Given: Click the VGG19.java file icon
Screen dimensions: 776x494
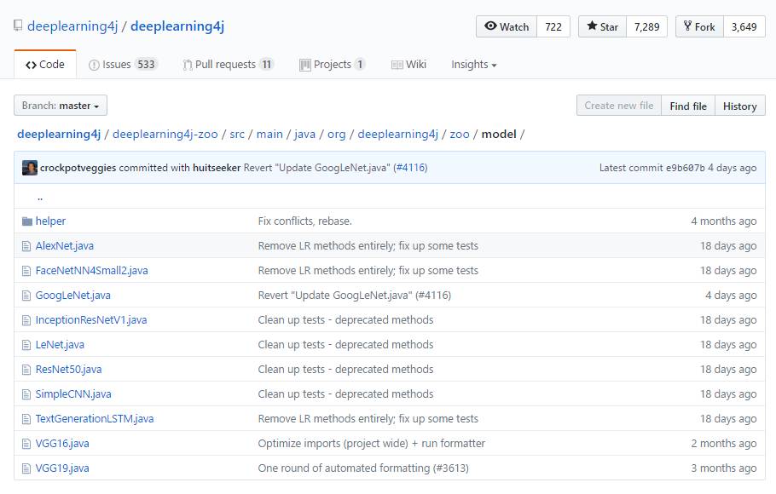Looking at the screenshot, I should [26, 468].
